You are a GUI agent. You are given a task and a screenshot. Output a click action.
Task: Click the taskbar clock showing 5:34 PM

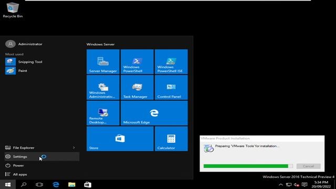point(321,184)
